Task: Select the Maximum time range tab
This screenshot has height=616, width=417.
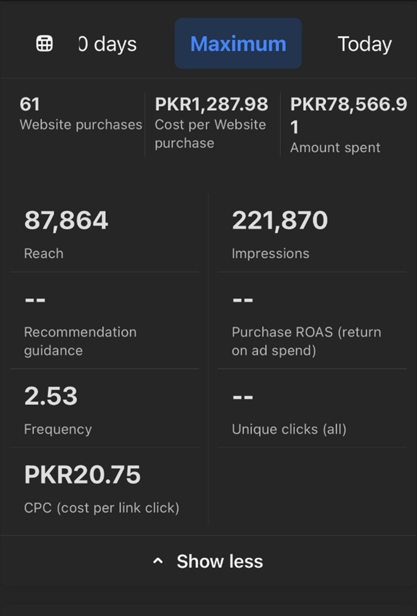Action: tap(238, 44)
